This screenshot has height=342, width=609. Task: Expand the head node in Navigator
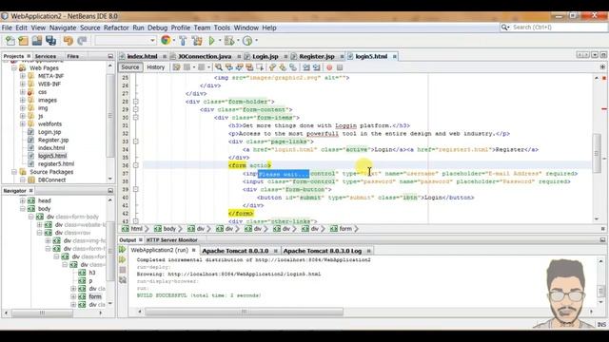22,200
